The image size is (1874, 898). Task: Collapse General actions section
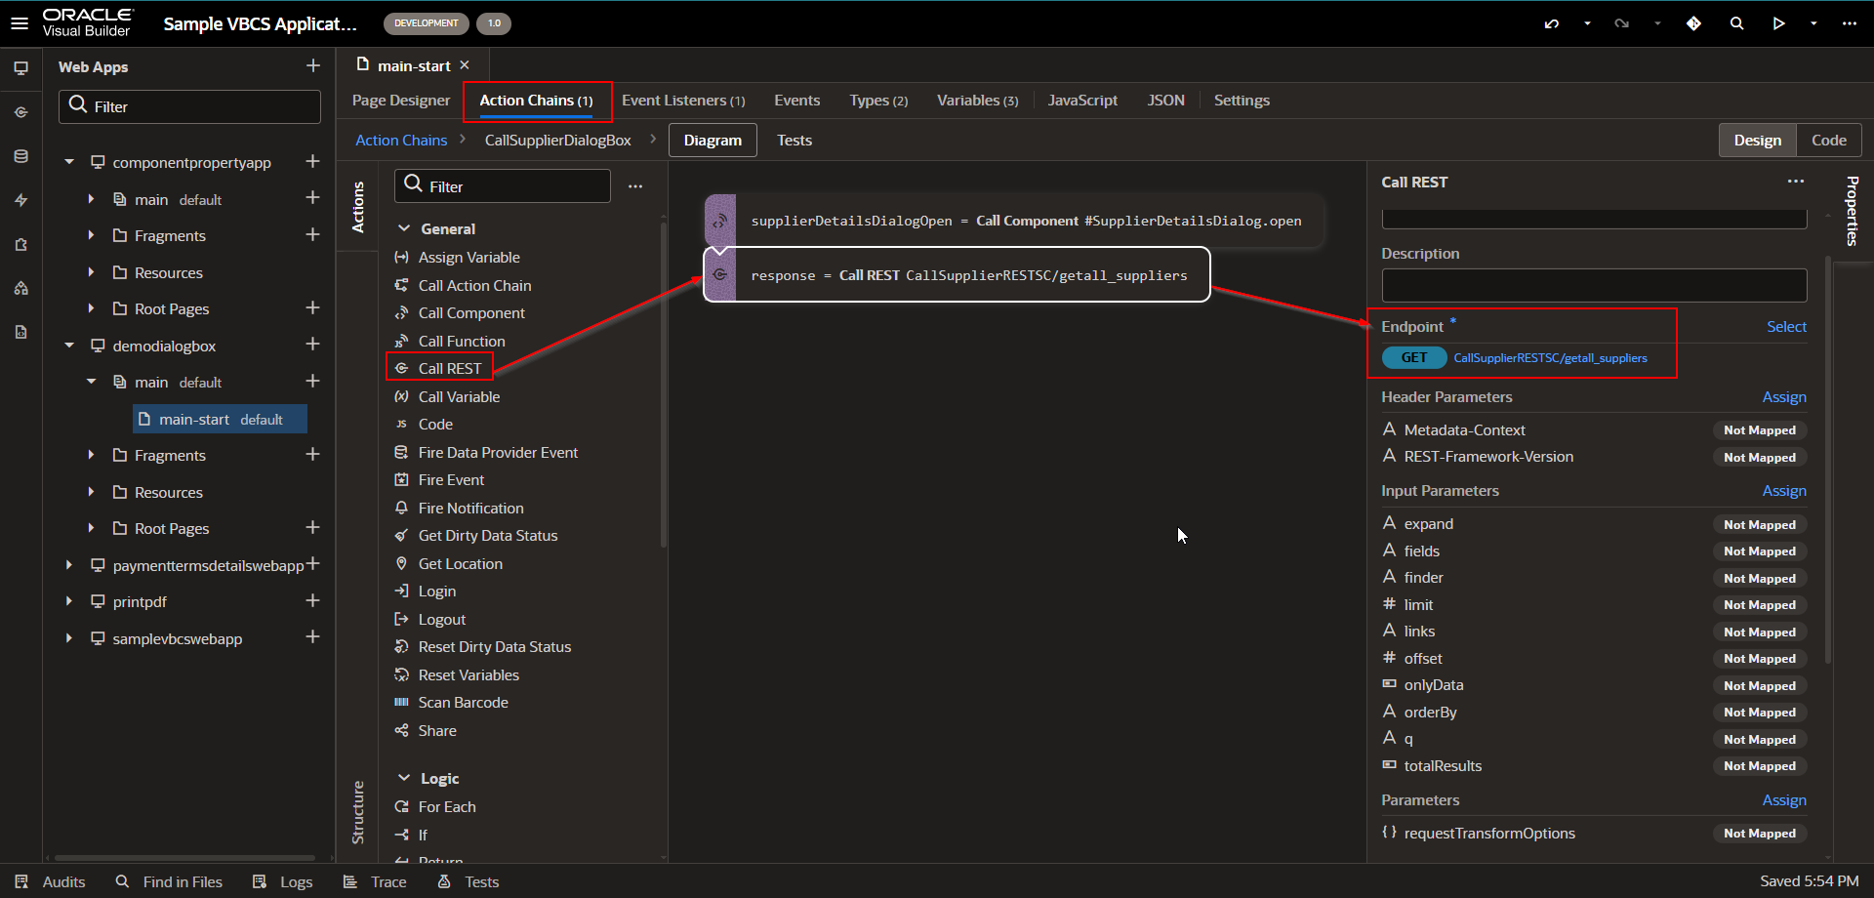[x=404, y=228]
